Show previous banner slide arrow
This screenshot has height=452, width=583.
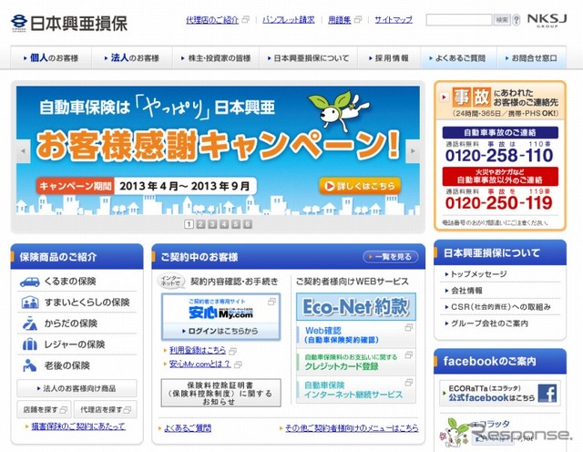pos(23,151)
